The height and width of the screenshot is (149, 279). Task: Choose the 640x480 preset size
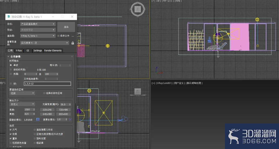click(47, 114)
